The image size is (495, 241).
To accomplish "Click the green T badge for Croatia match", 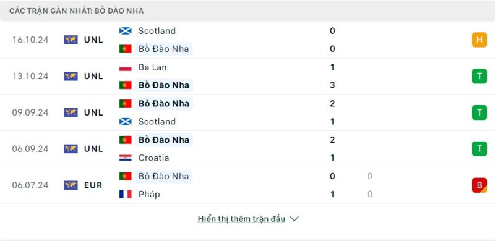I will (479, 149).
